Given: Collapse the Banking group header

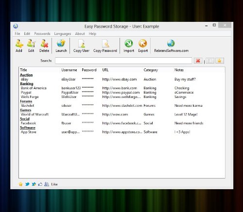Looking at the screenshot, I should click(27, 84).
